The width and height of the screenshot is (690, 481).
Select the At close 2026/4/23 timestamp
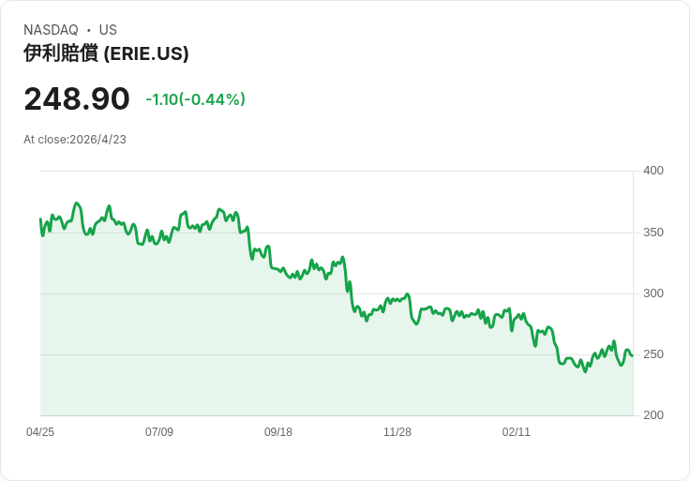point(75,140)
